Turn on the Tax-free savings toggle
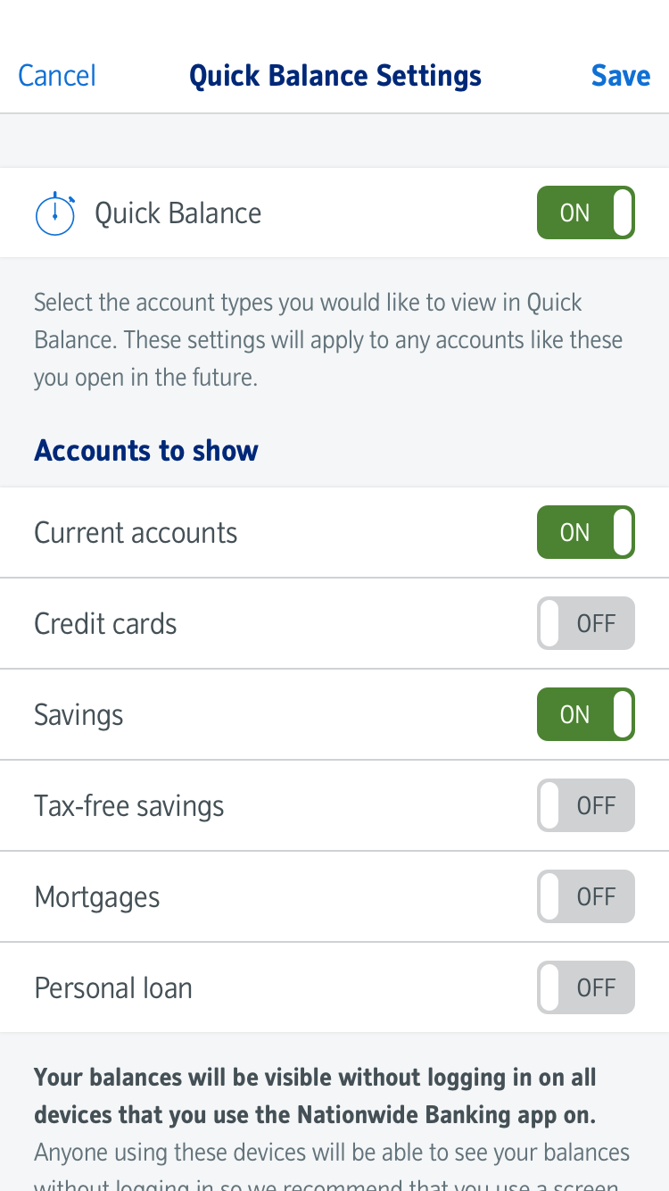The height and width of the screenshot is (1191, 669). 585,806
